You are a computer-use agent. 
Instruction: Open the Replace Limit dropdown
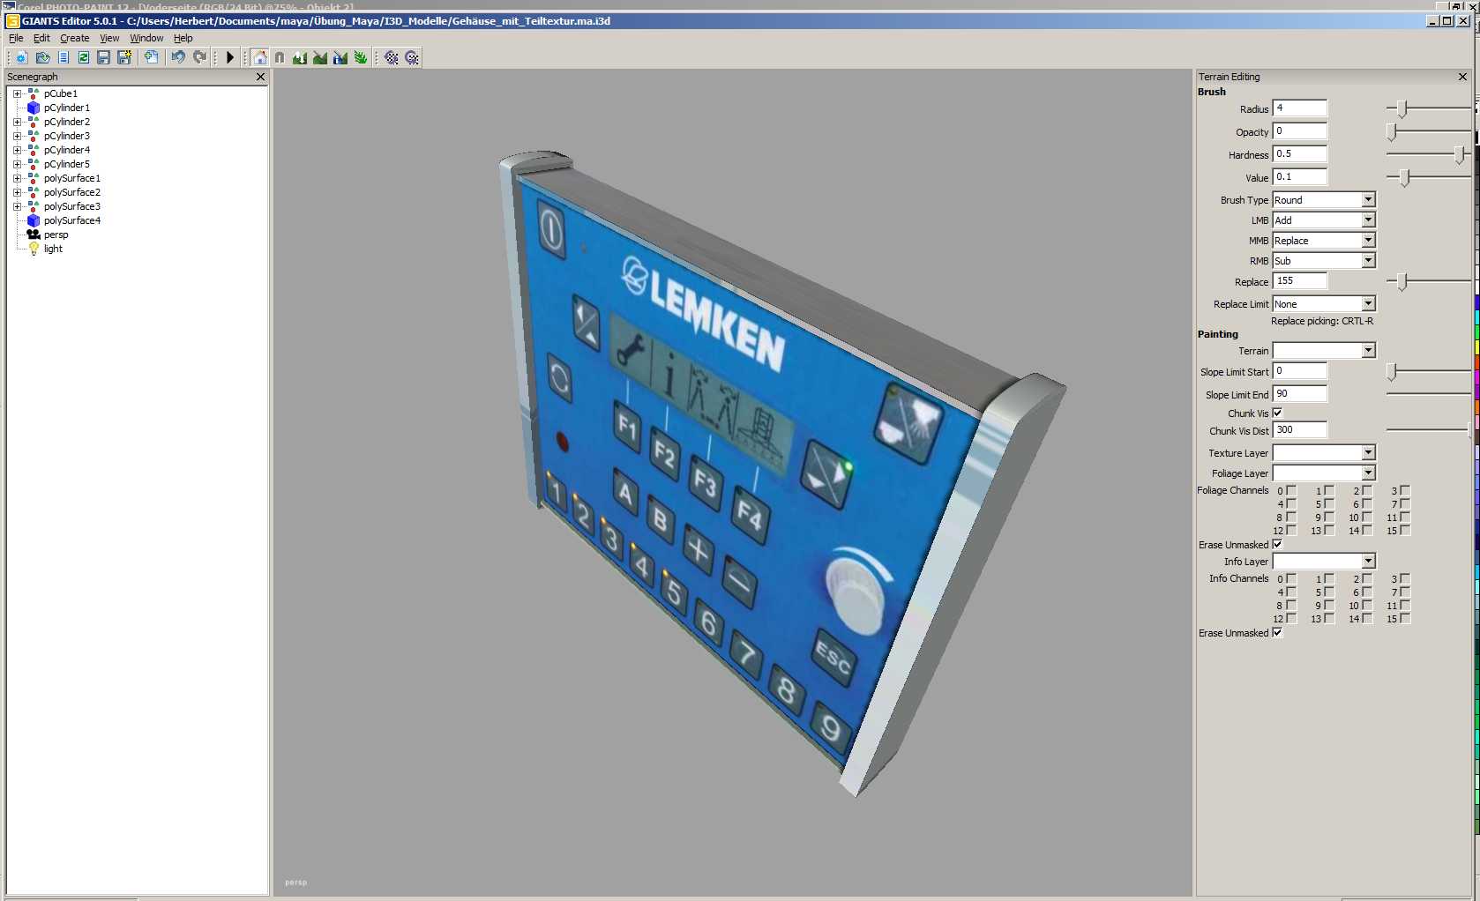point(1324,304)
